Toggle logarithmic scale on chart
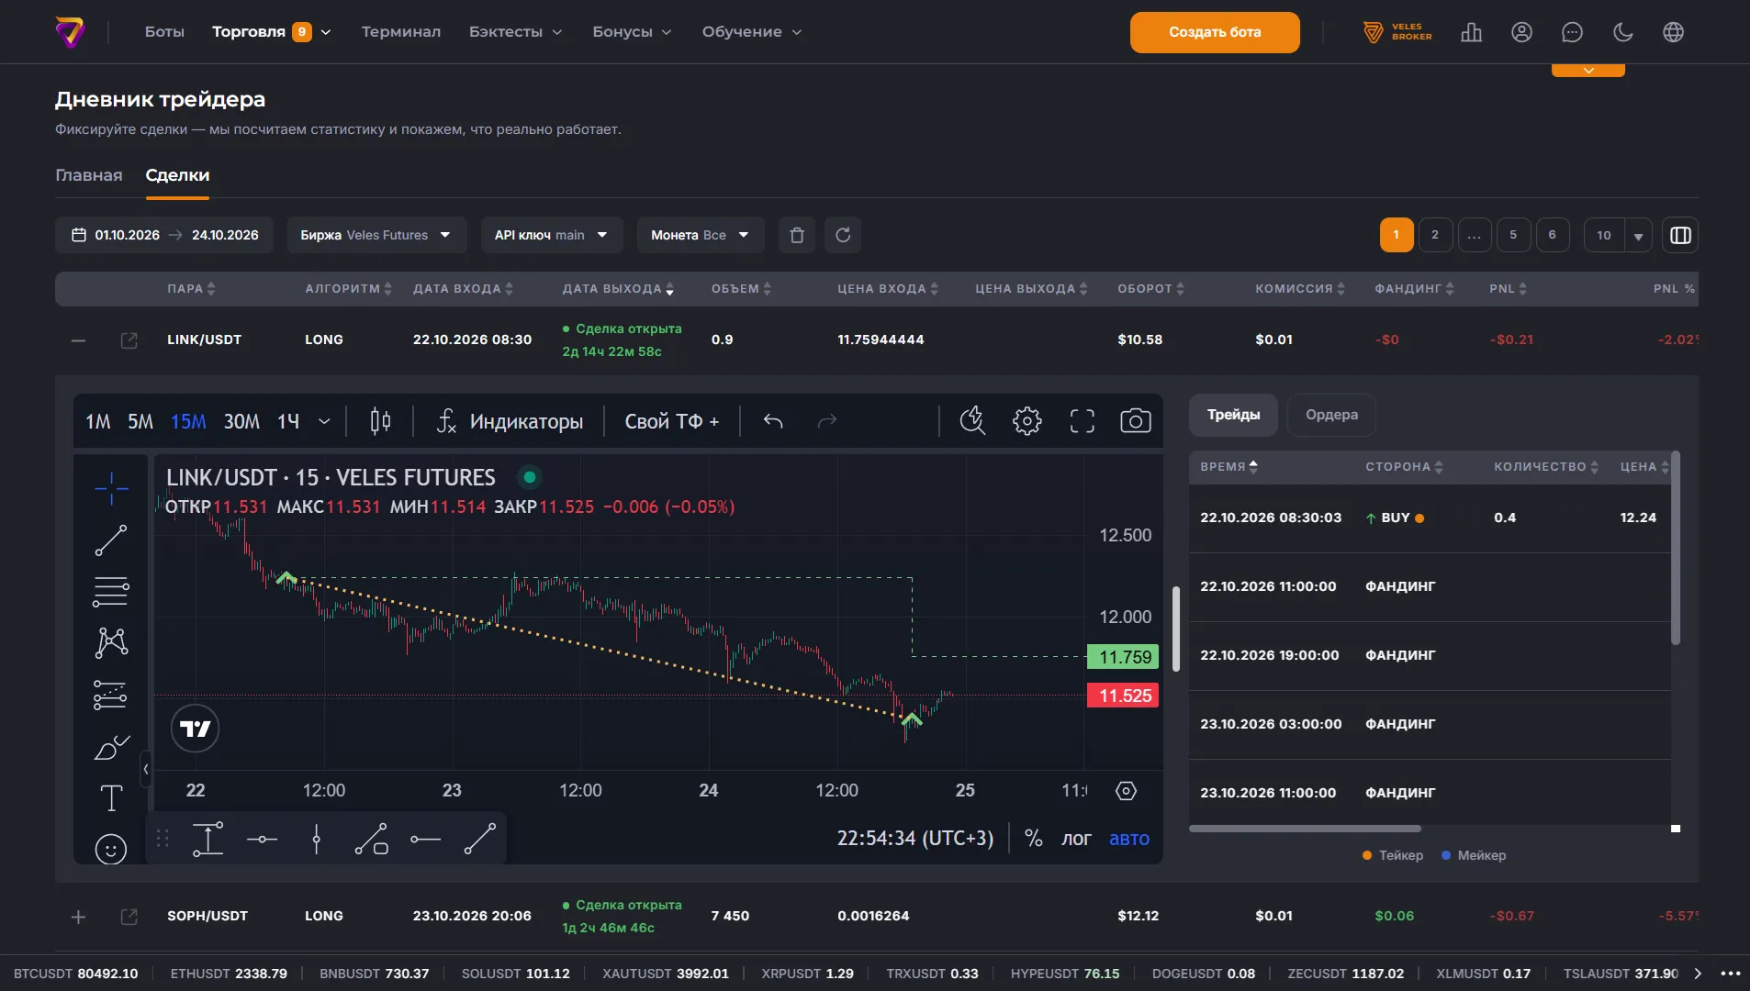This screenshot has height=991, width=1750. (x=1076, y=839)
